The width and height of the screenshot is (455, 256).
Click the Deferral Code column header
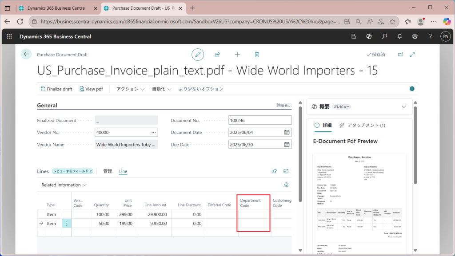click(x=220, y=205)
